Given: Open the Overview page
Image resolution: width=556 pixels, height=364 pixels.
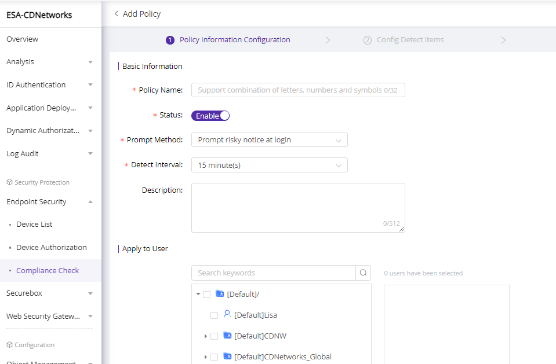Looking at the screenshot, I should [22, 39].
